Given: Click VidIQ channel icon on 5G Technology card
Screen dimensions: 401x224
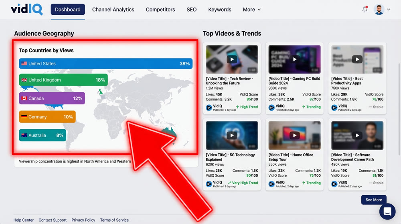Looking at the screenshot, I should [209, 184].
